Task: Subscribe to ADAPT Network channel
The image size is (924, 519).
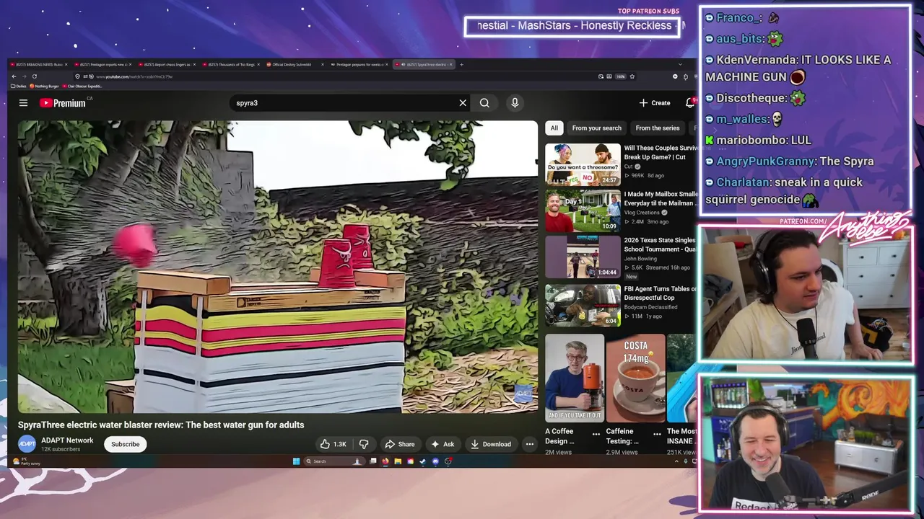Action: pos(125,444)
